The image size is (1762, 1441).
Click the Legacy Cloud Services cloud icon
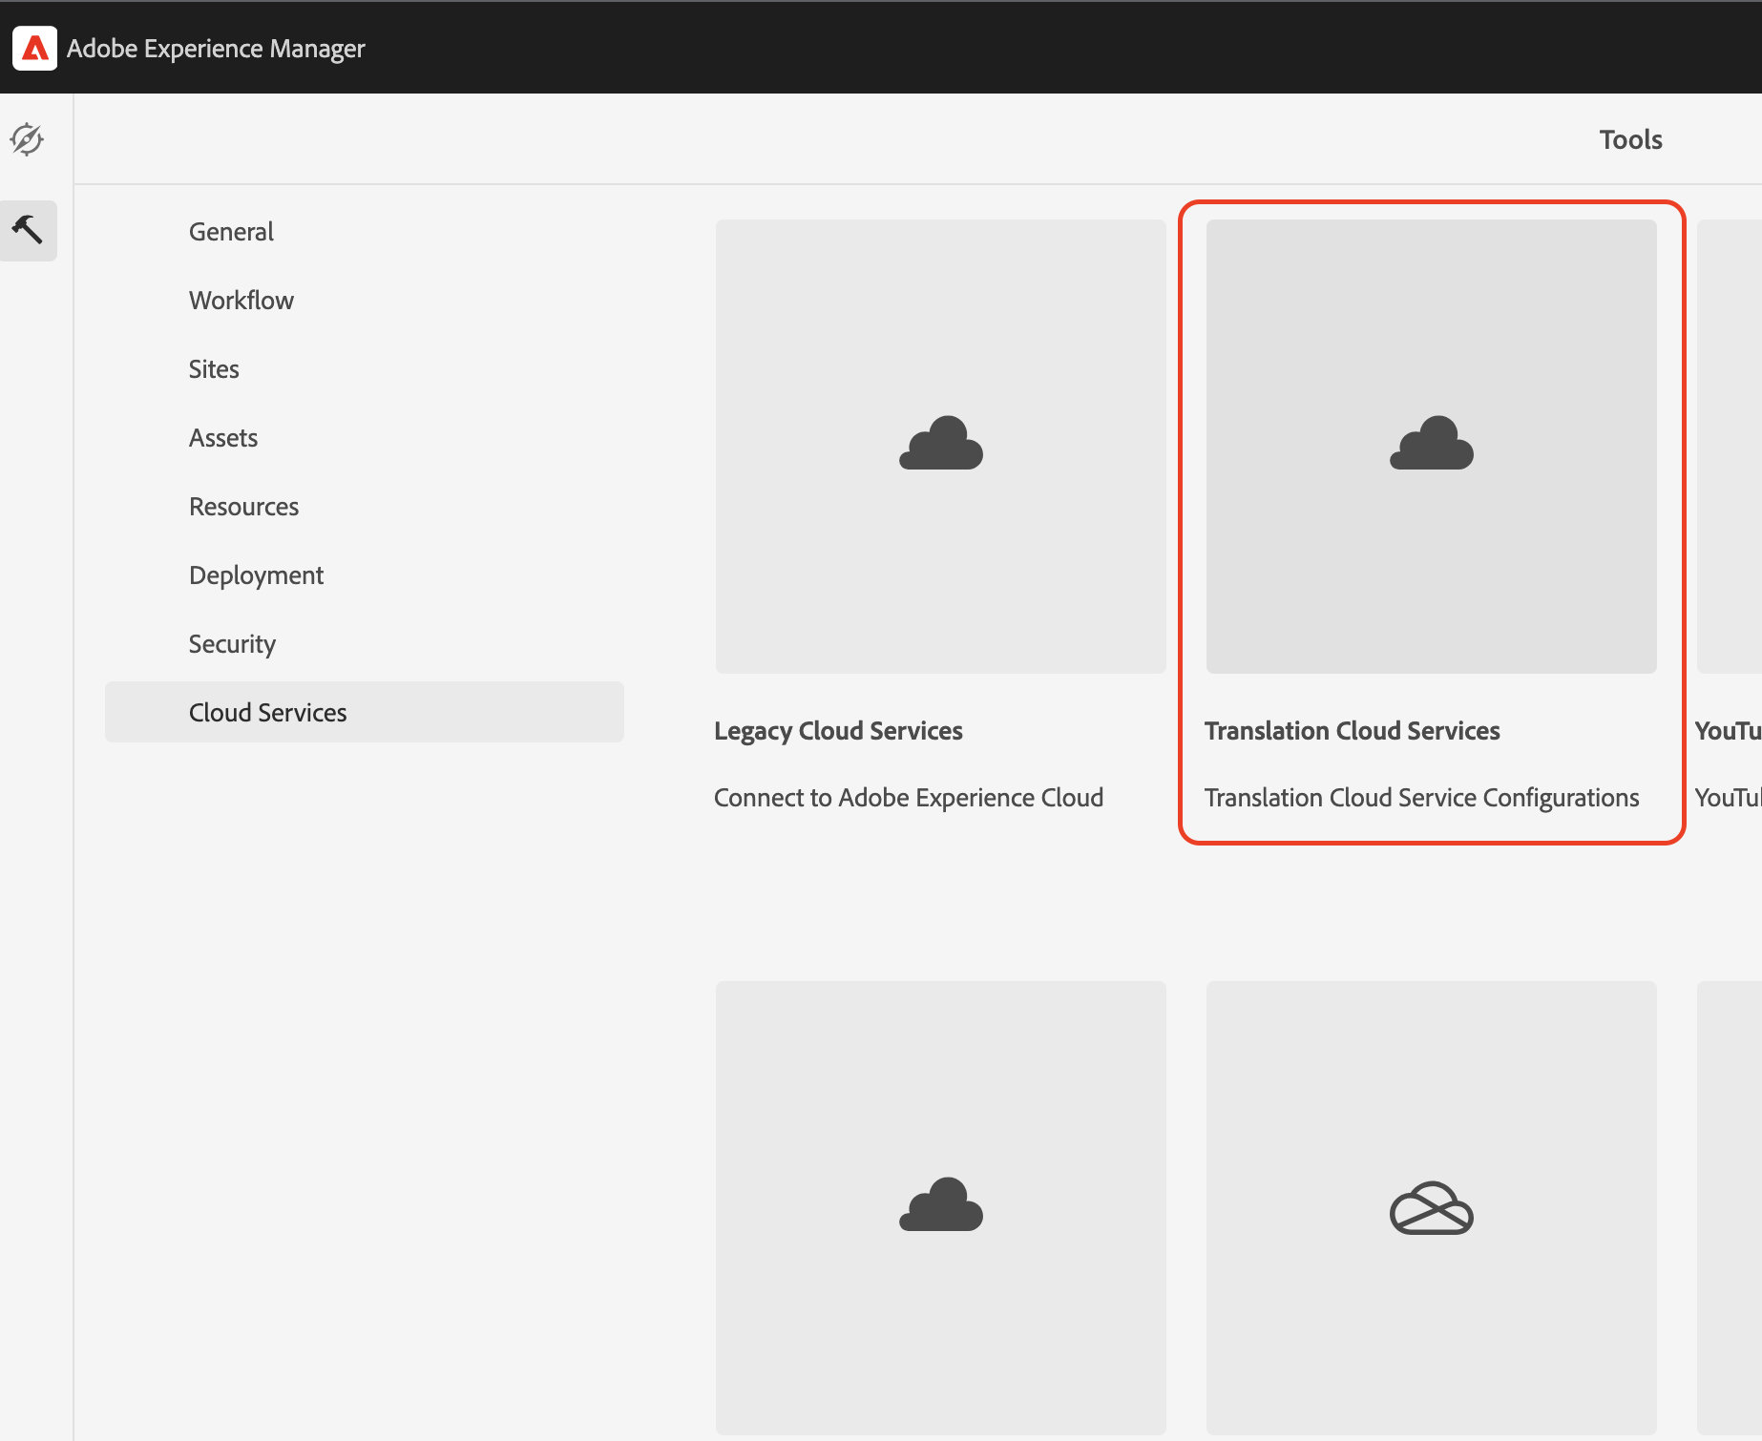(941, 444)
